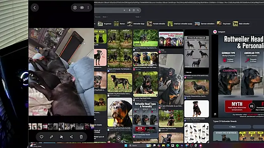
Task: Click the magnifier search submit icon
Action: [x=138, y=10]
